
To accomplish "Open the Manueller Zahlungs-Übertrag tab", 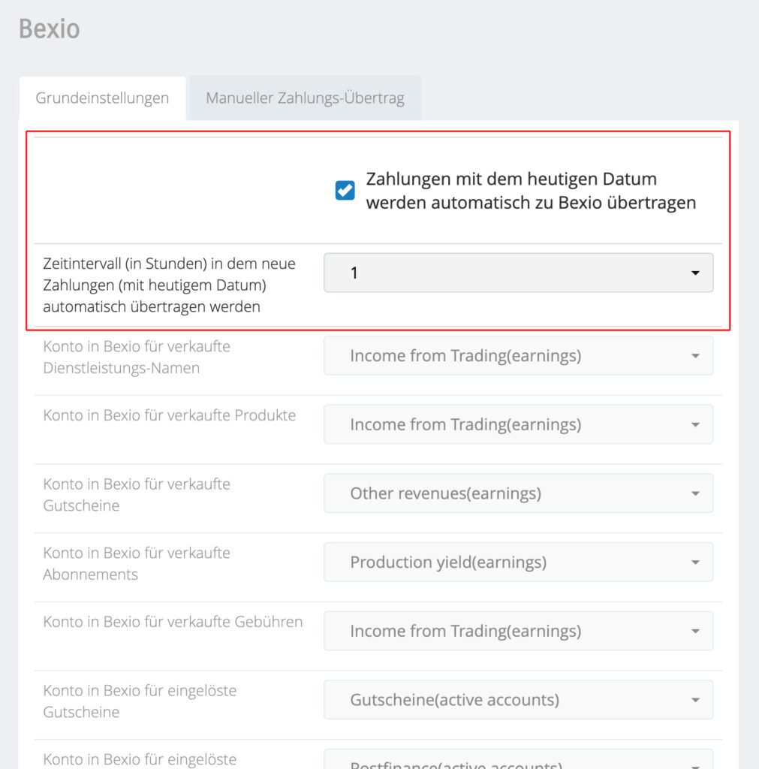I will pos(305,98).
